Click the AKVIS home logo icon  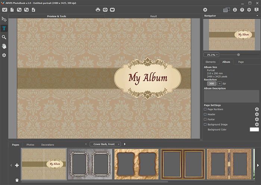click(x=4, y=10)
